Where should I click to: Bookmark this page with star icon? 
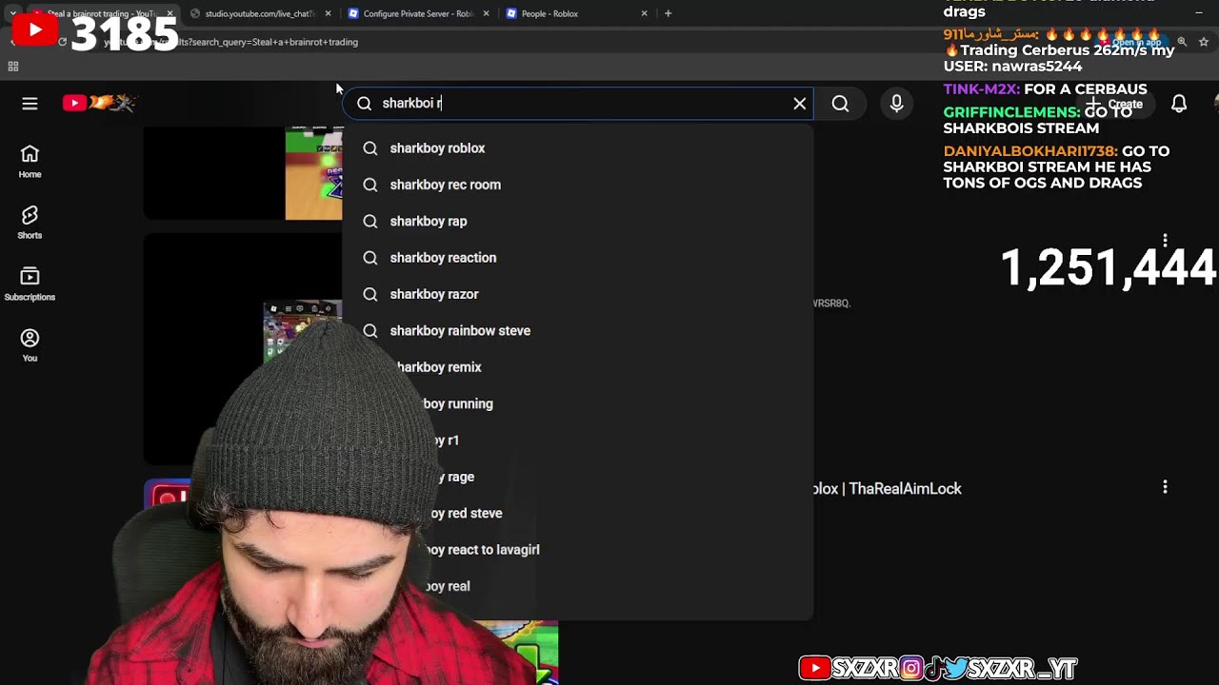(1204, 42)
